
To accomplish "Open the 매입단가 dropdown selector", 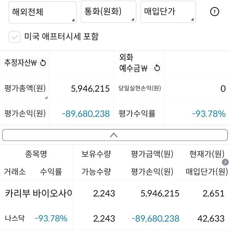I will point(168,12).
